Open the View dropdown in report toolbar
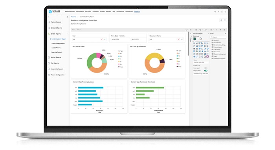This screenshot has height=150, width=275. (x=79, y=30)
